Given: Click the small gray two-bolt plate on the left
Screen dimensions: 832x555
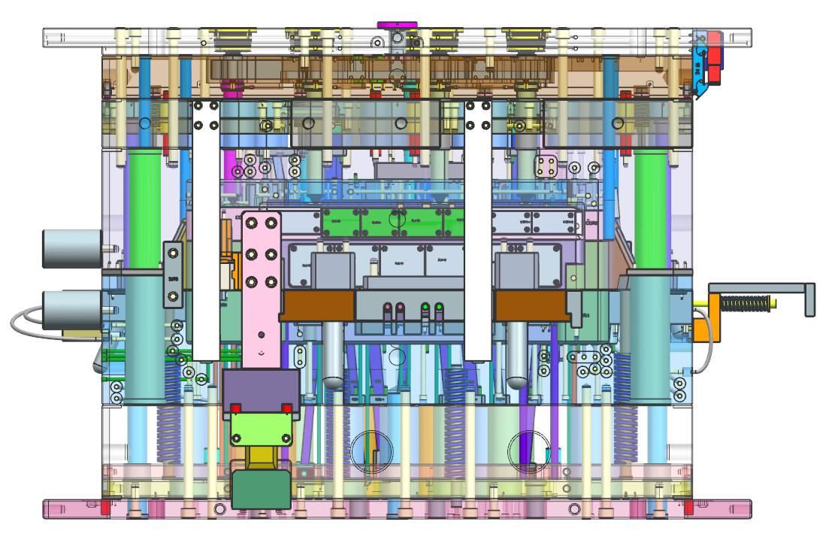Looking at the screenshot, I should pos(174,276).
